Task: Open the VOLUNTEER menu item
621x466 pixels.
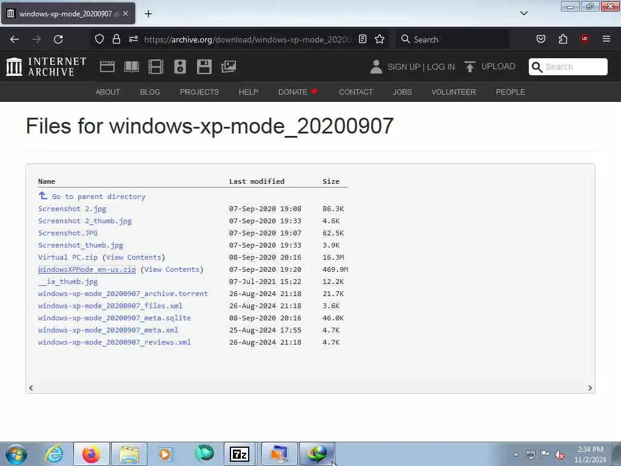Action: point(454,92)
